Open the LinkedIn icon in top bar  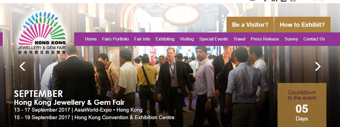click(x=274, y=0)
